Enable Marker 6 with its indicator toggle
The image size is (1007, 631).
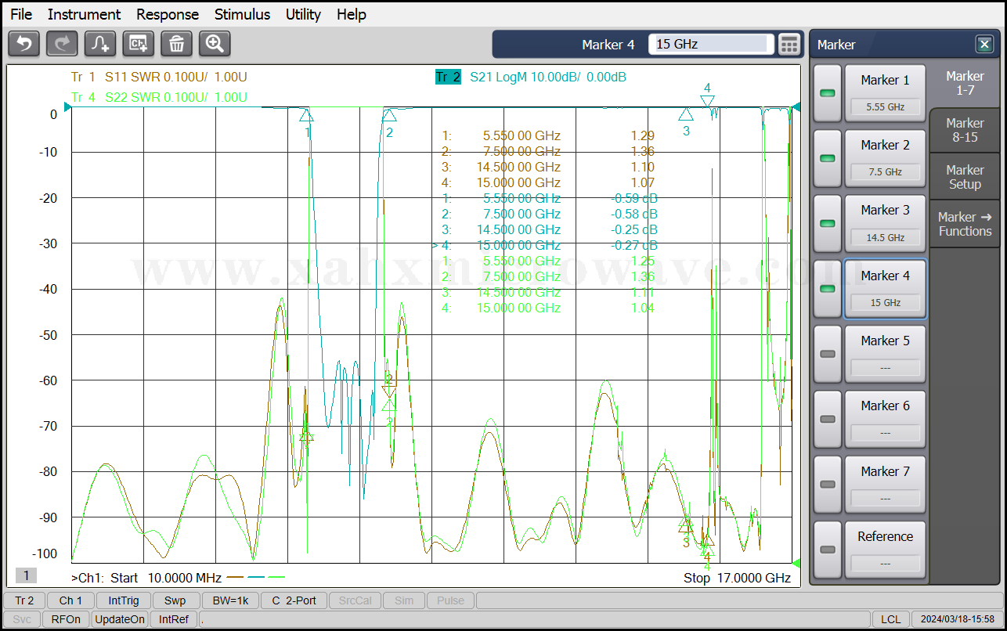(x=827, y=419)
